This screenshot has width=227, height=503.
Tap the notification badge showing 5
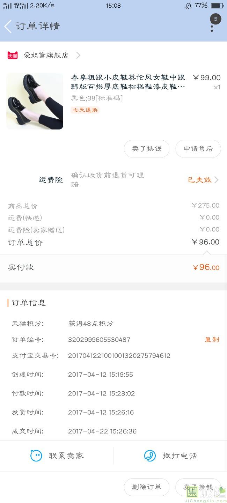click(x=215, y=19)
